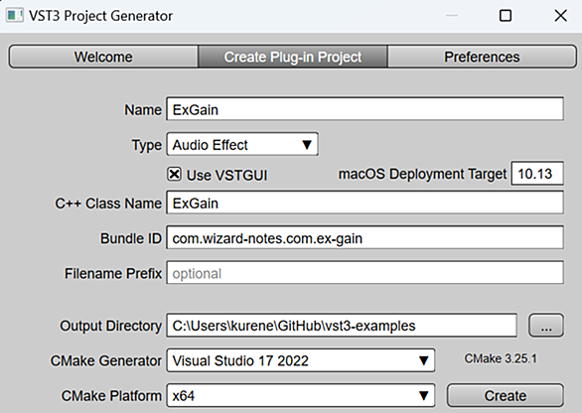Open the Preferences tab

click(x=482, y=57)
